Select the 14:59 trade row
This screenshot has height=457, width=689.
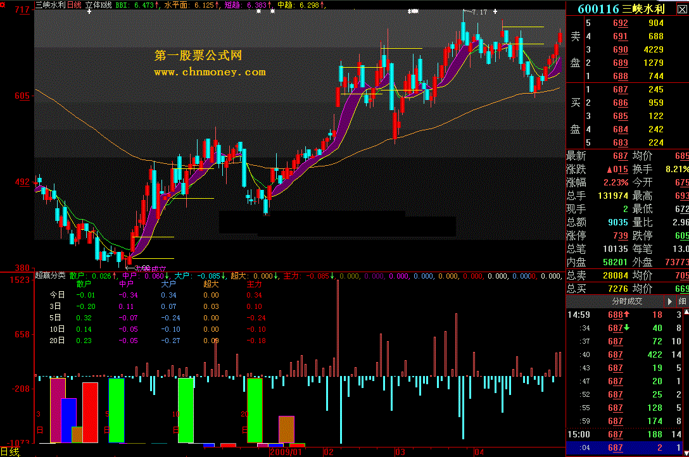click(x=624, y=315)
